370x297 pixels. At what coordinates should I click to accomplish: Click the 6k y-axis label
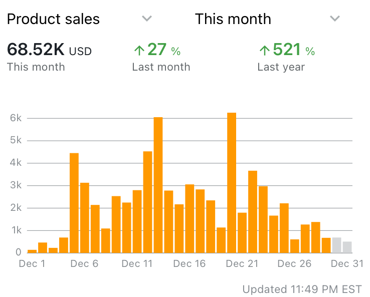tap(15, 118)
